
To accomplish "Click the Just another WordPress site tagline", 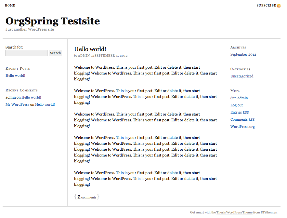I will pyautogui.click(x=30, y=29).
